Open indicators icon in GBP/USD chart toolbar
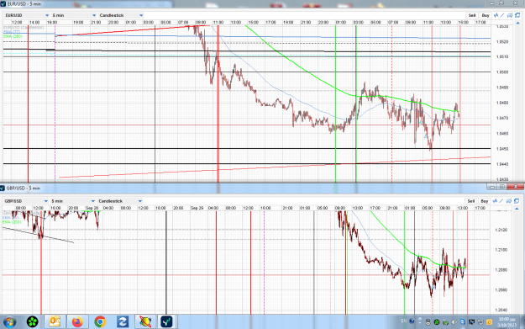 [495, 201]
